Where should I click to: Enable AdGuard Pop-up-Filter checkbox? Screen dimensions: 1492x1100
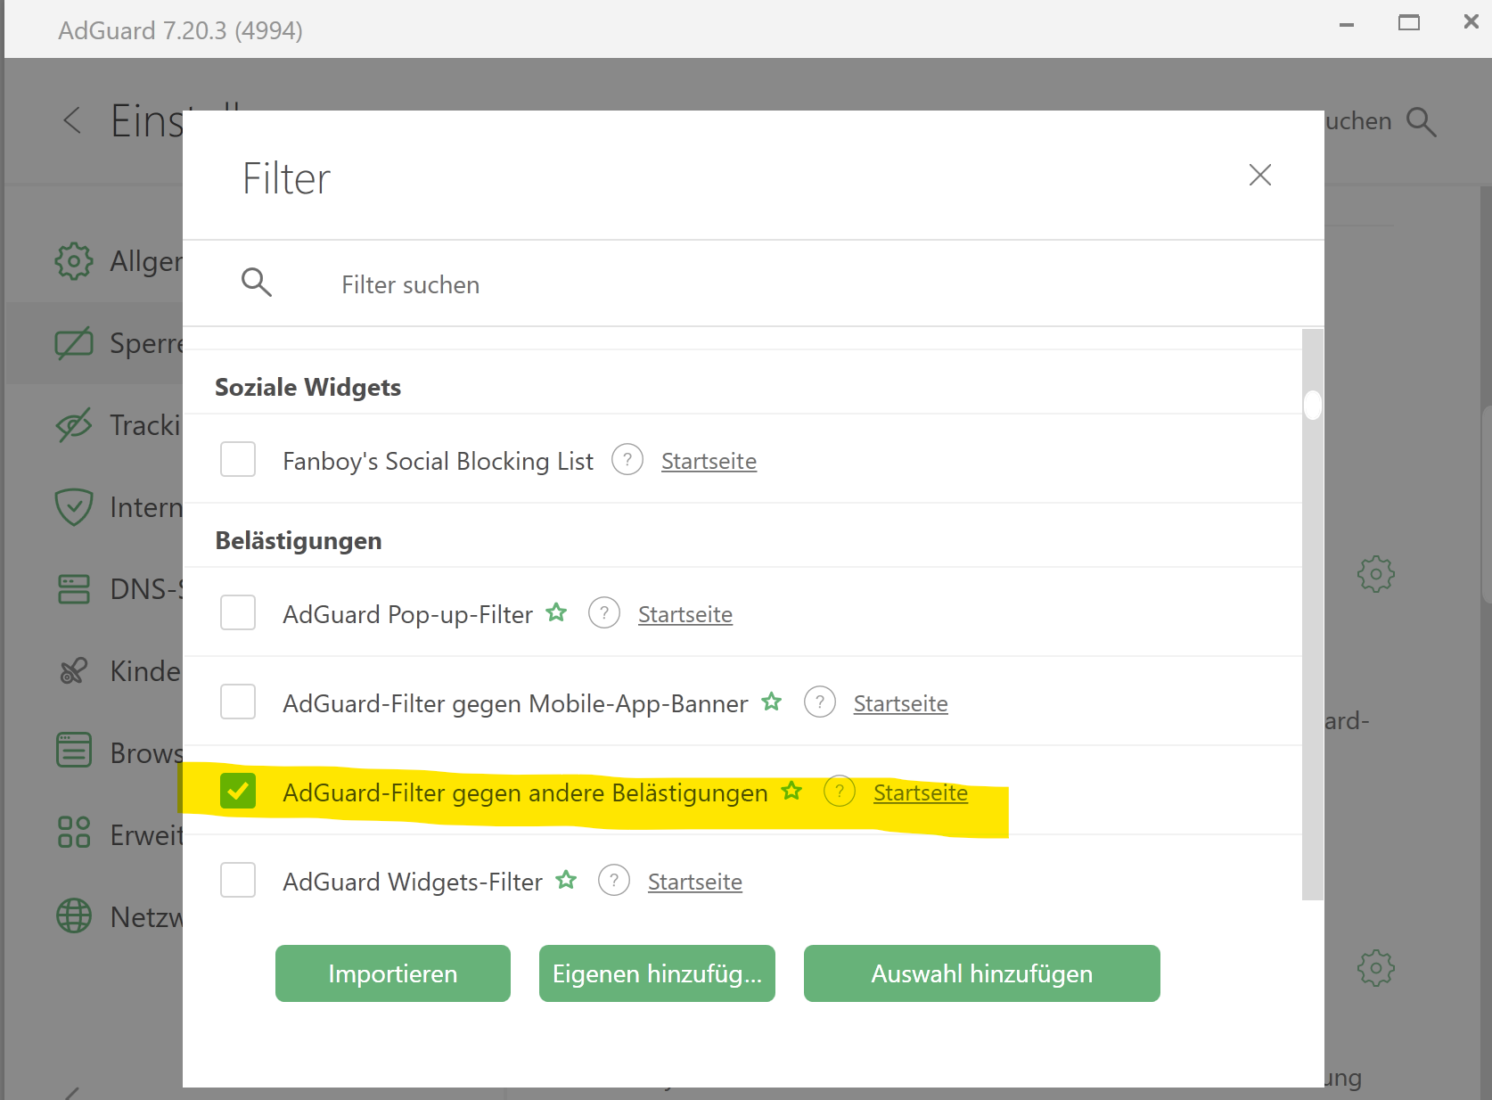click(x=238, y=612)
